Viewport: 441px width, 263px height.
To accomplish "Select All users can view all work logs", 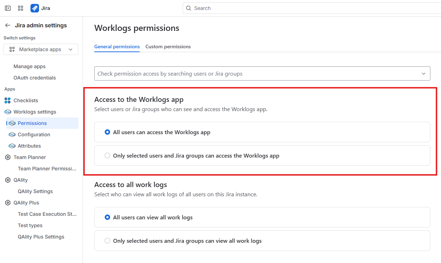I will tap(107, 217).
